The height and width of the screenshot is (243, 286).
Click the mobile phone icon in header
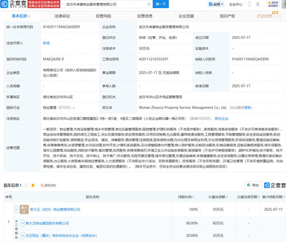(249, 4)
